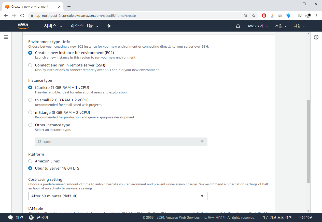Image resolution: width=322 pixels, height=222 pixels.
Task: Open Chrome's three-dot menu
Action: click(x=316, y=16)
